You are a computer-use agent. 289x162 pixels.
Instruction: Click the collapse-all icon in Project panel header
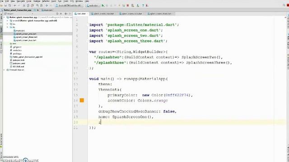coord(61,13)
